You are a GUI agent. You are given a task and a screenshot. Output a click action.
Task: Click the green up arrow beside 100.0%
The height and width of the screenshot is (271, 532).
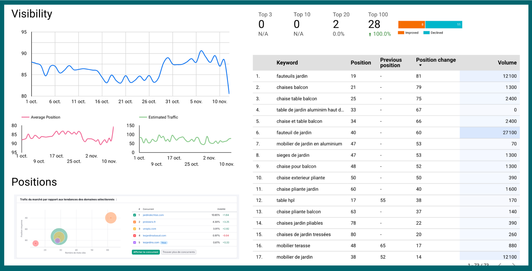pos(370,34)
